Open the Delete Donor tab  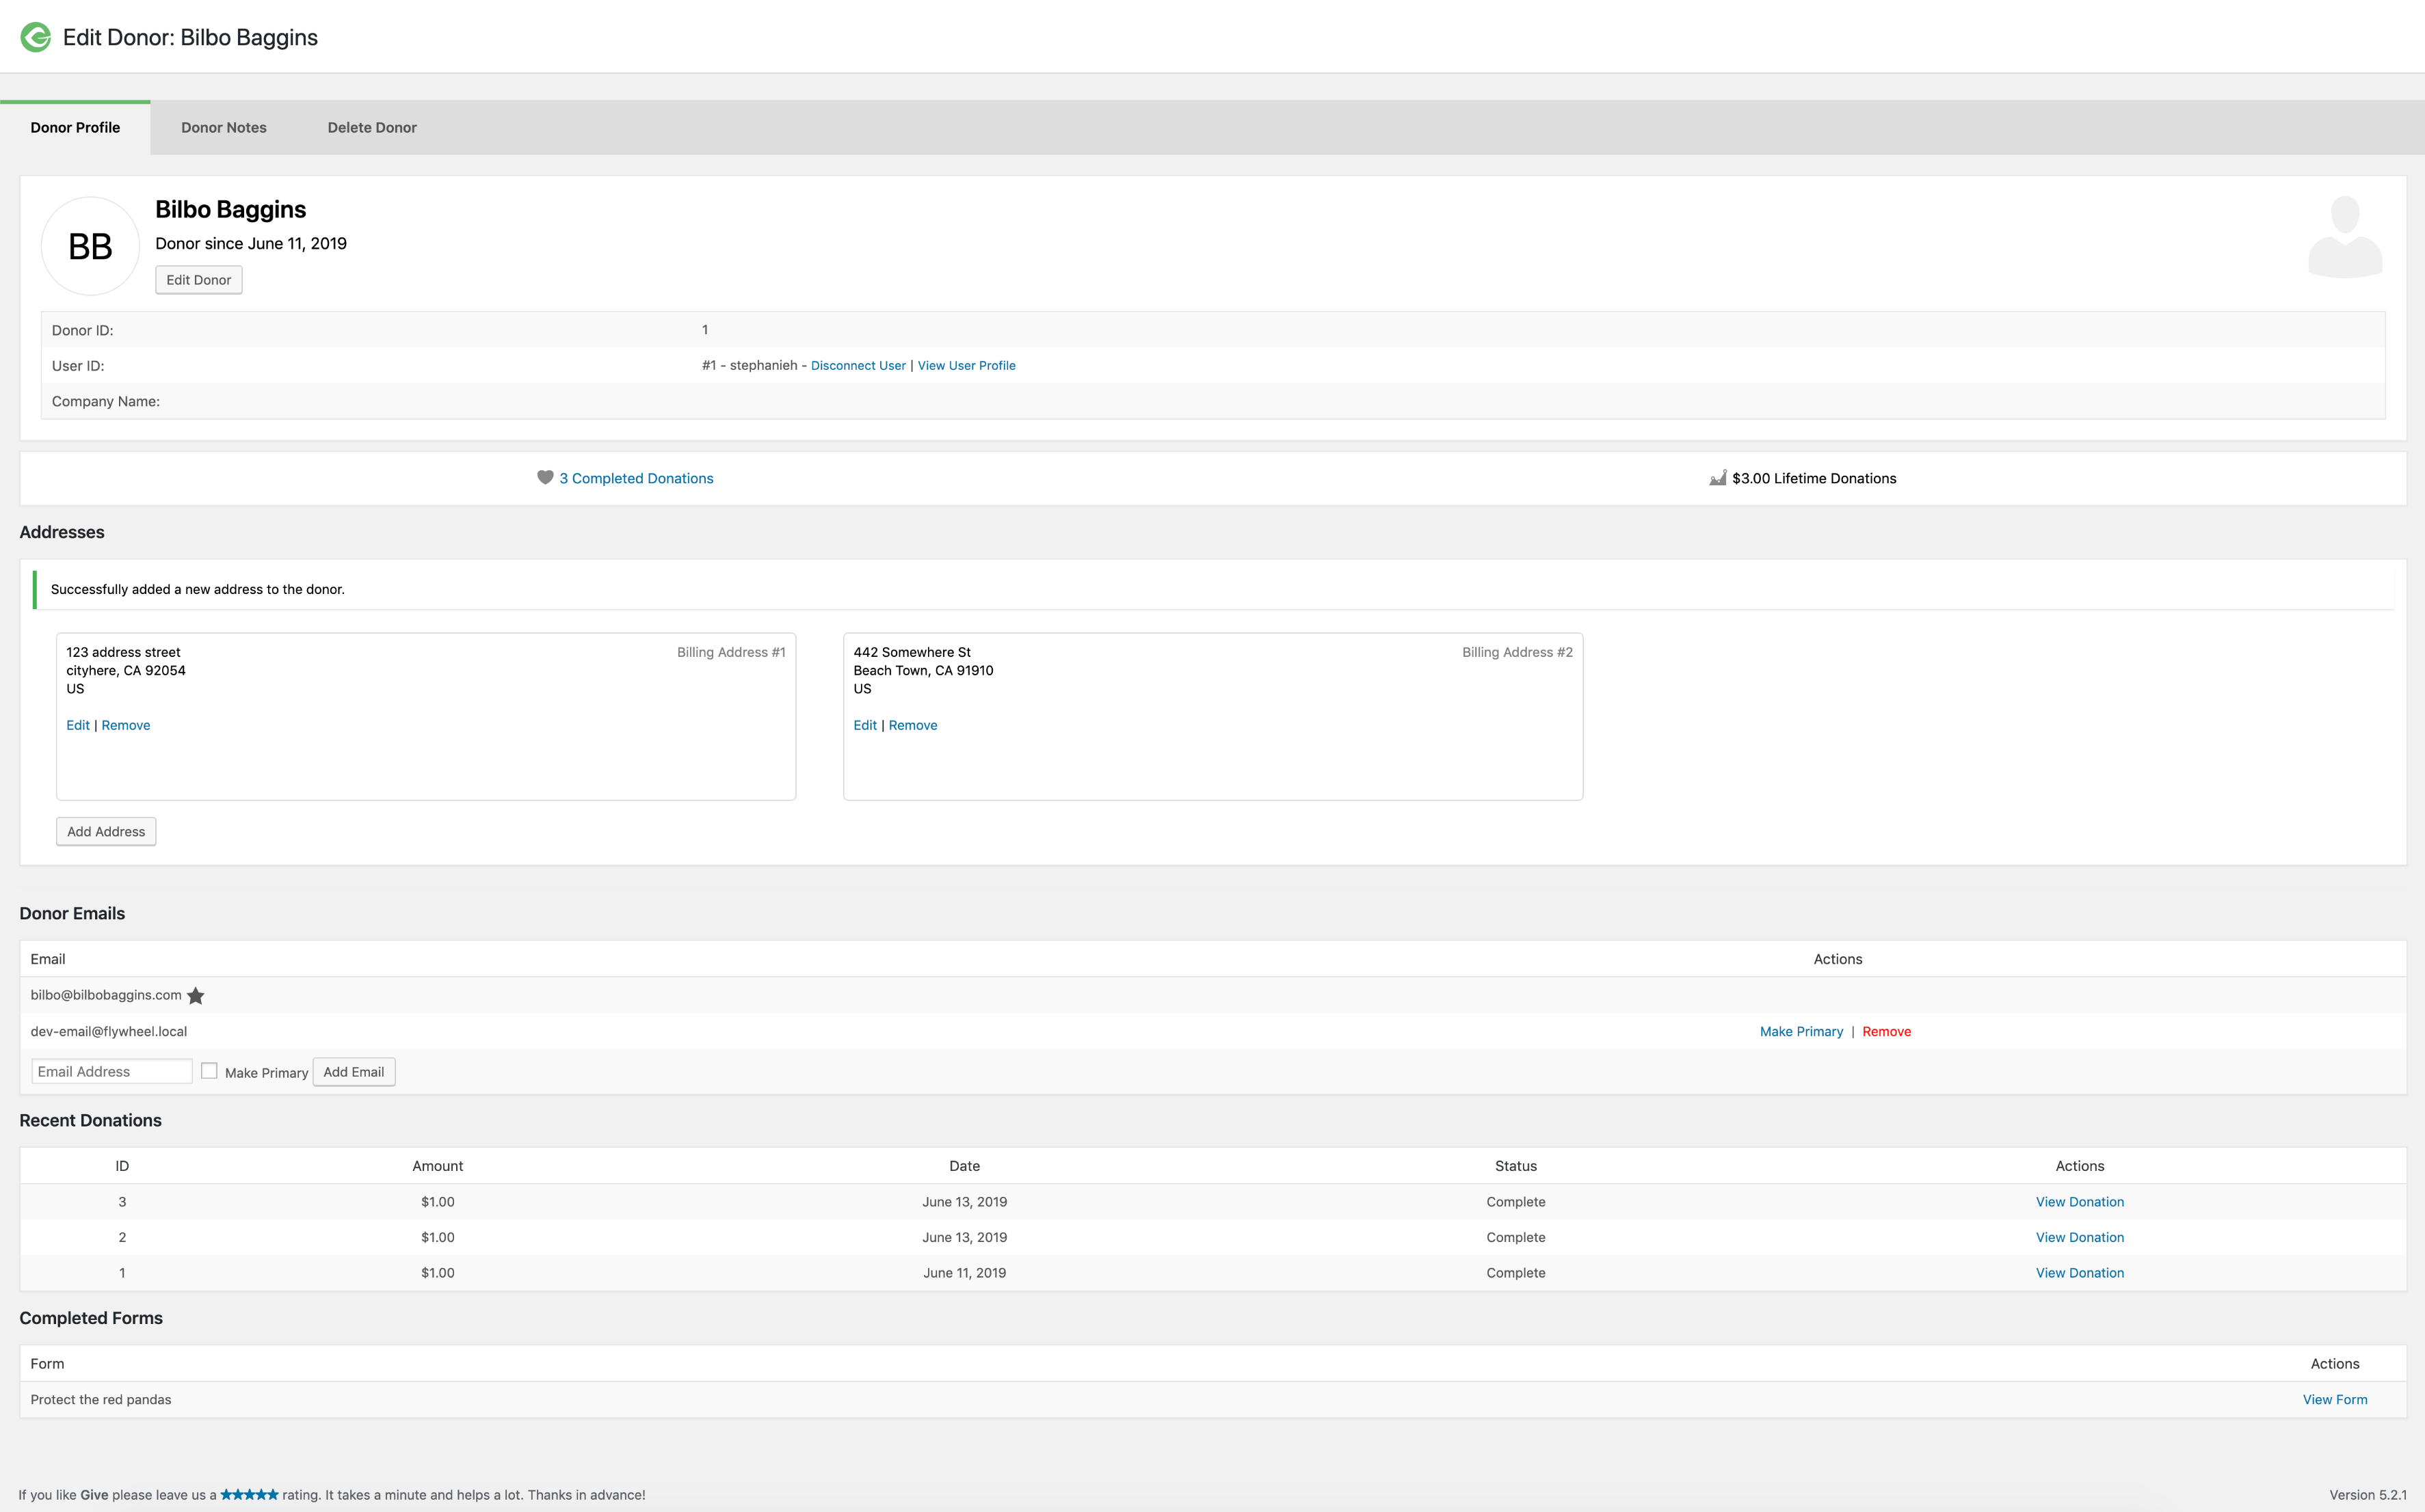click(372, 127)
